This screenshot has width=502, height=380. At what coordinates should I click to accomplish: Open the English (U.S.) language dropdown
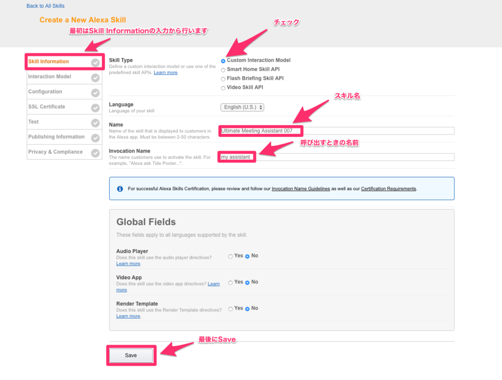click(242, 107)
